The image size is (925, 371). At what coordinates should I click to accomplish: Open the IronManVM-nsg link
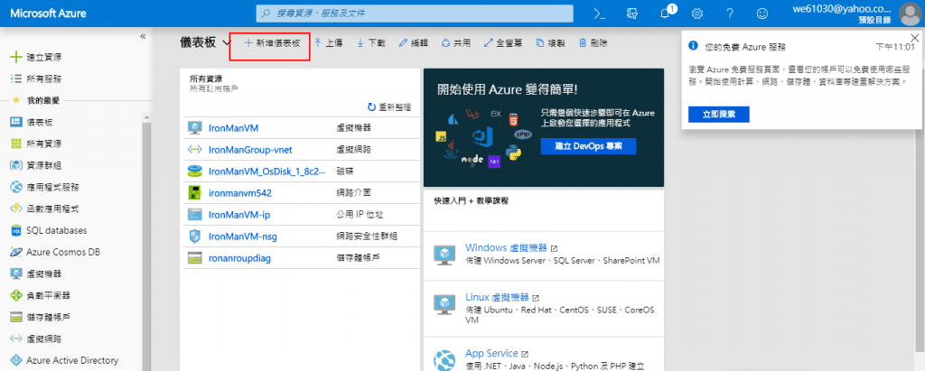[x=243, y=237]
